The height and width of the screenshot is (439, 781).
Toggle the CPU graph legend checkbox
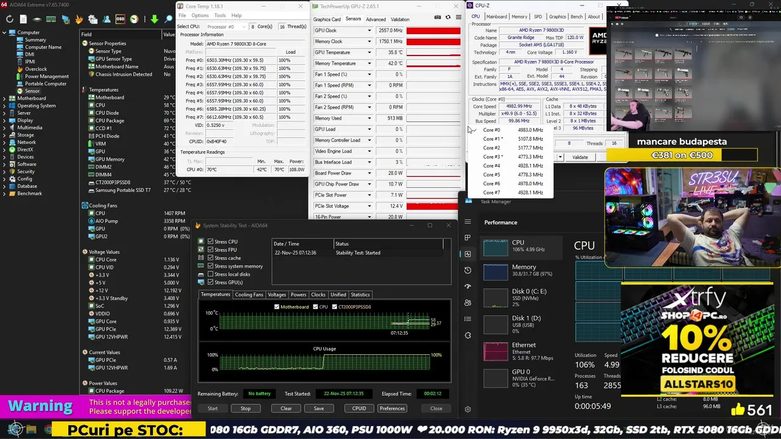point(315,307)
